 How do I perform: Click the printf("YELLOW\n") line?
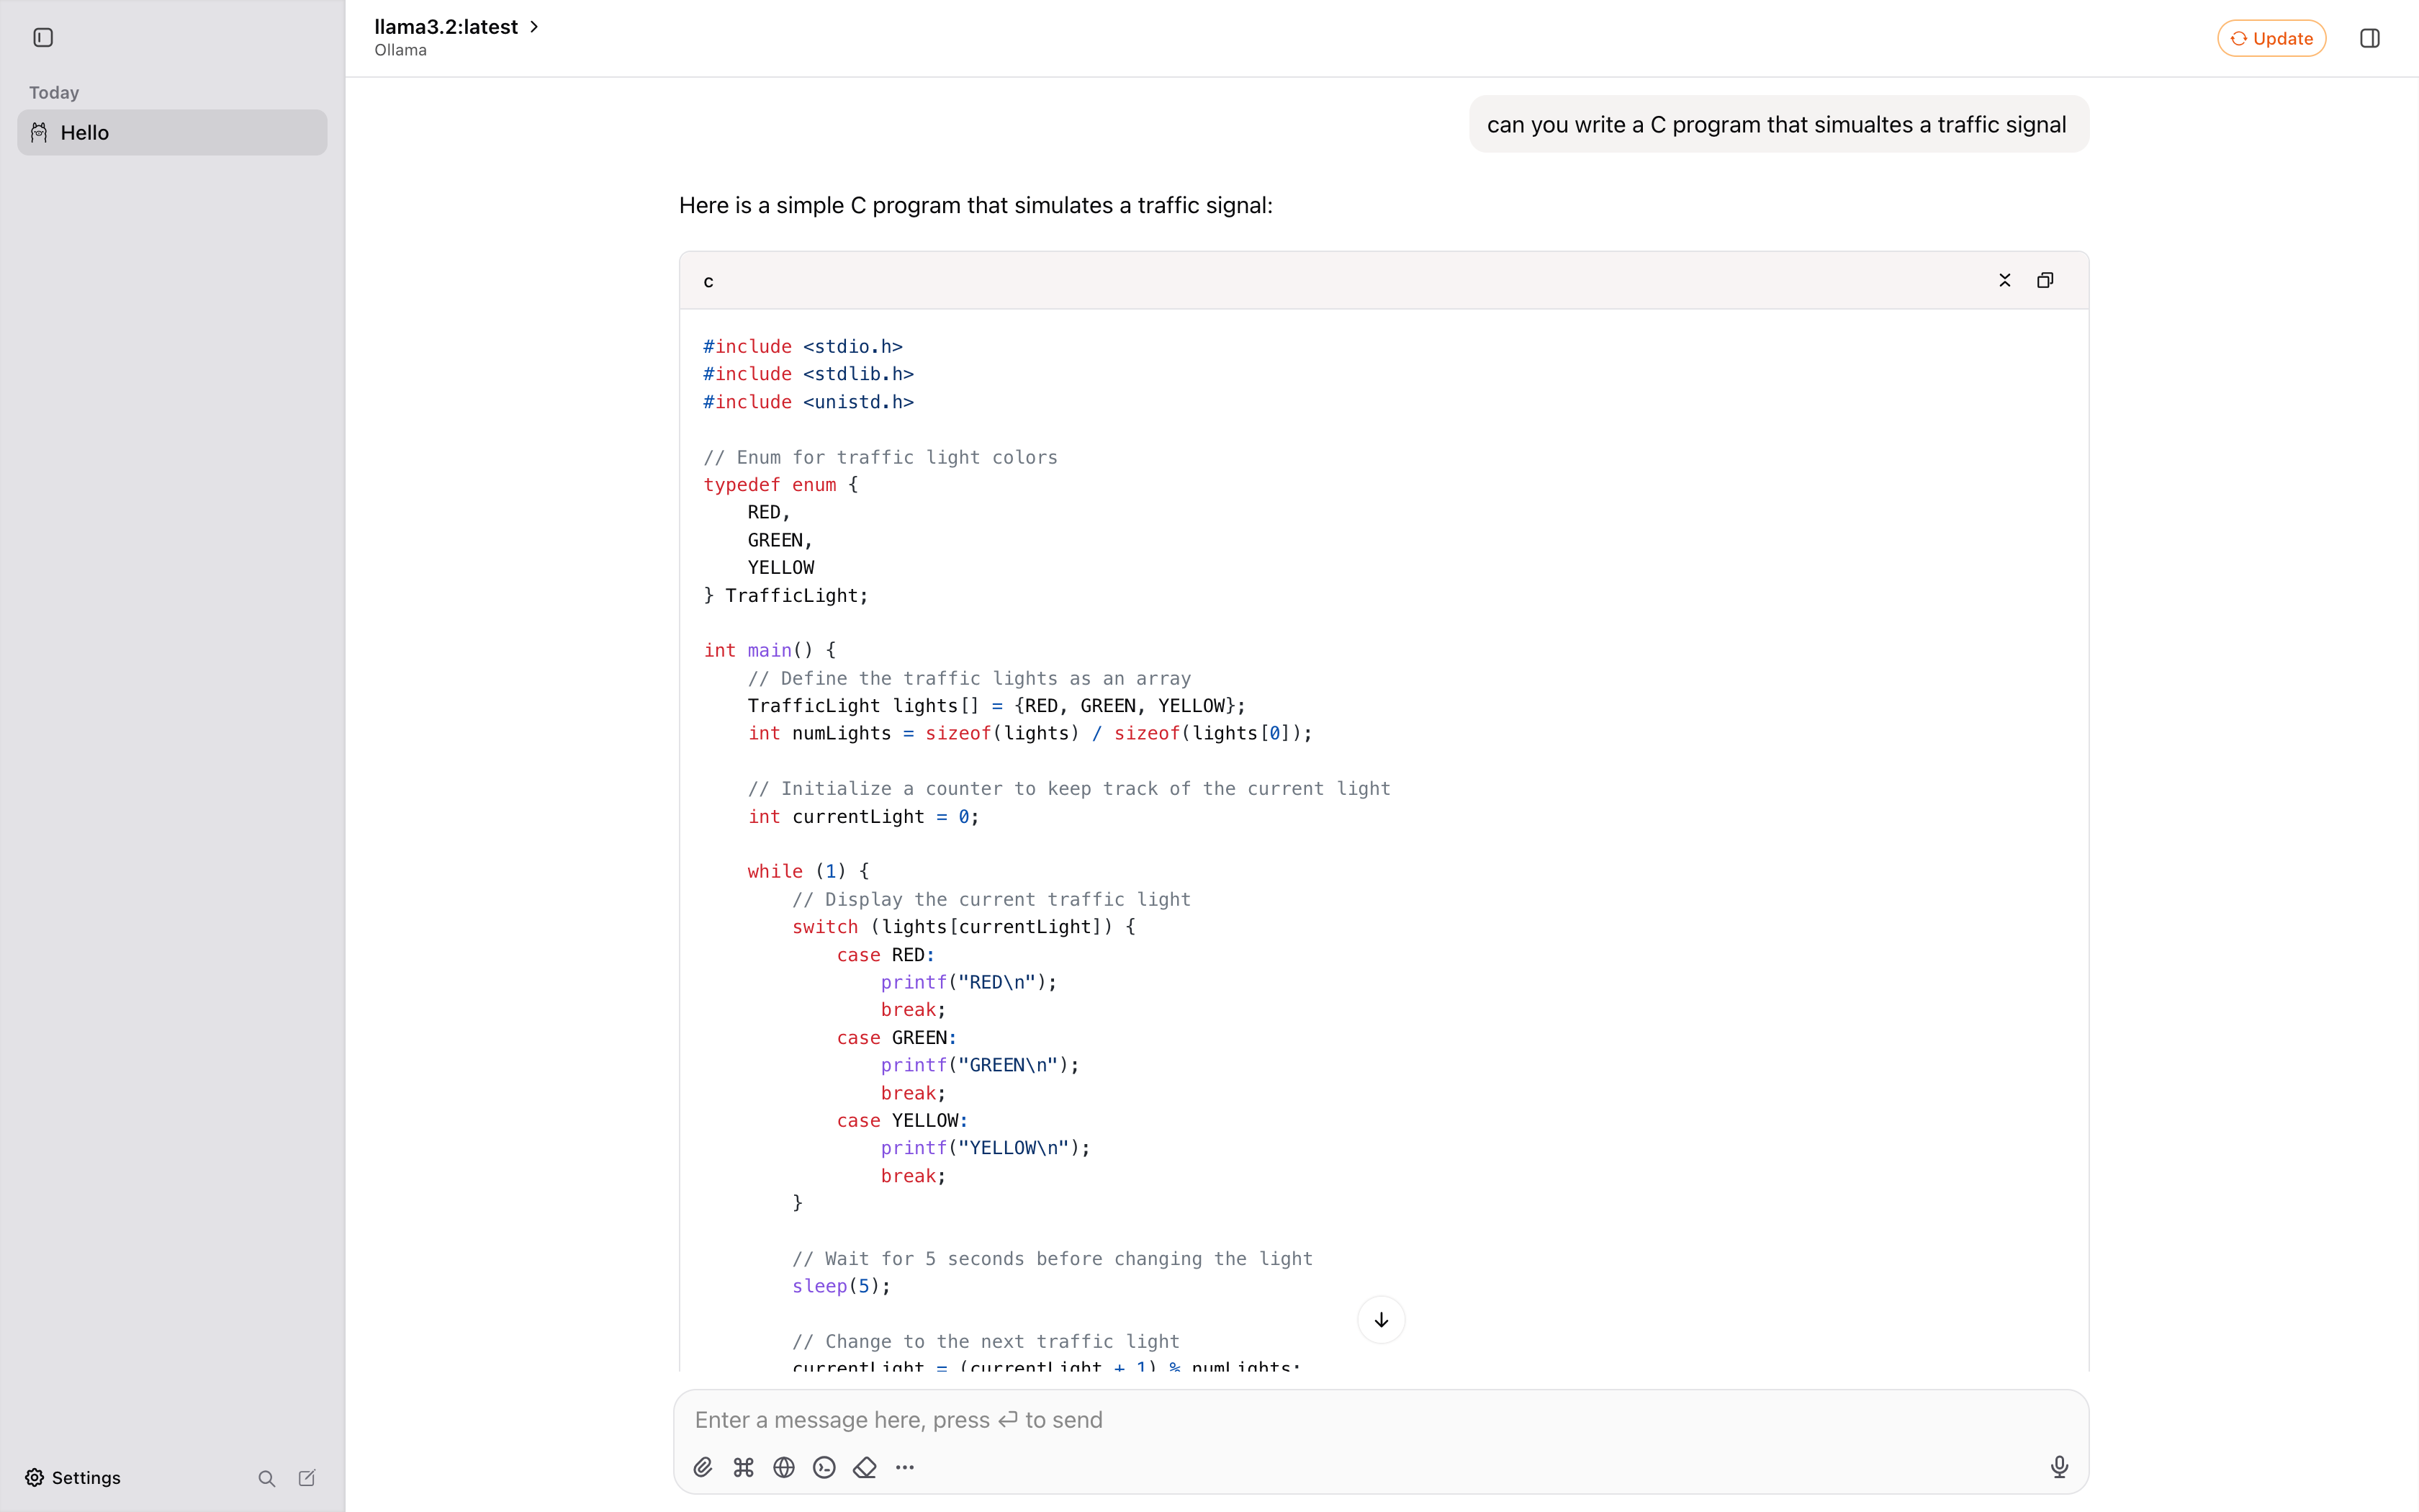tap(986, 1148)
